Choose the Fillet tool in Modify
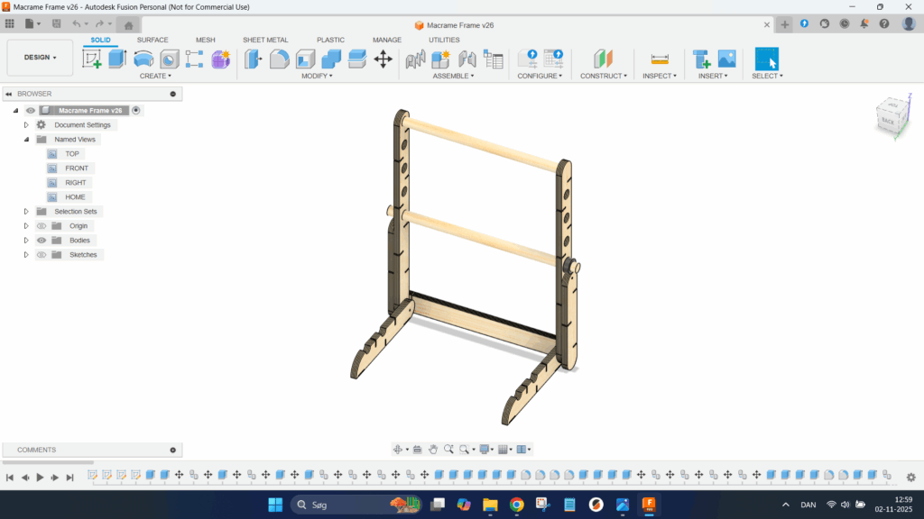Viewport: 924px width, 519px height. (280, 59)
